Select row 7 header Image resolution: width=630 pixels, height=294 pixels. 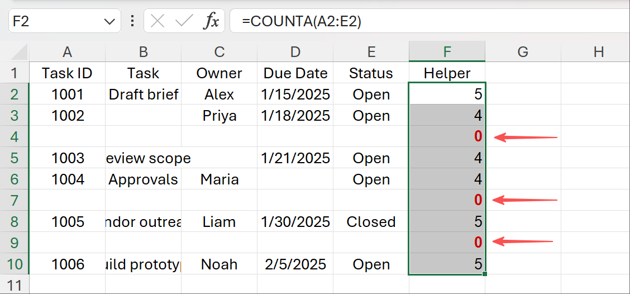point(14,200)
